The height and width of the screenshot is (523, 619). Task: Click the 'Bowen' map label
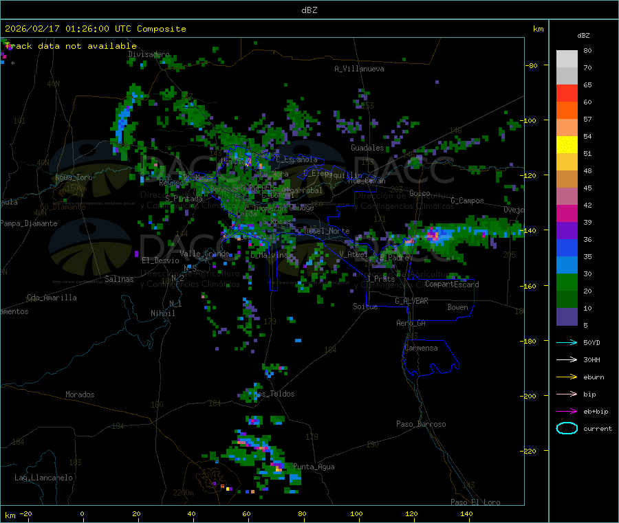tap(458, 307)
